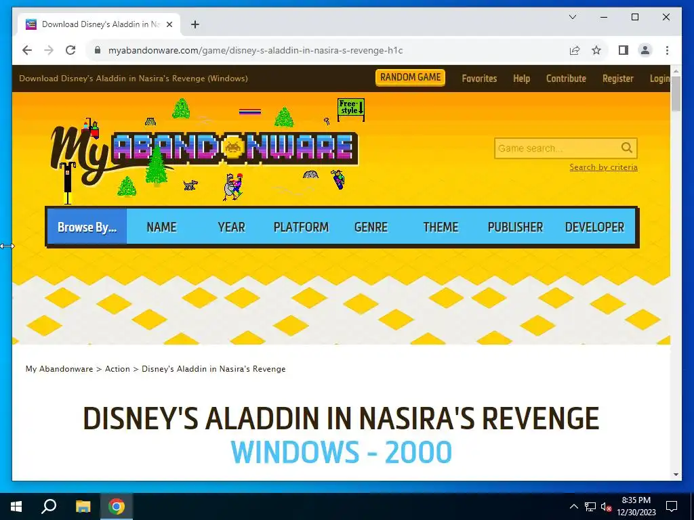Click the address bar URL
Viewport: 694px width, 520px height.
click(256, 50)
